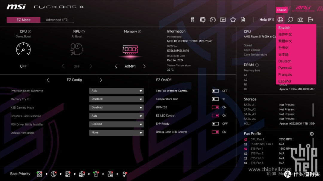The width and height of the screenshot is (323, 181).
Task: Select the sixth boot priority floppy icon
Action: coord(110,174)
